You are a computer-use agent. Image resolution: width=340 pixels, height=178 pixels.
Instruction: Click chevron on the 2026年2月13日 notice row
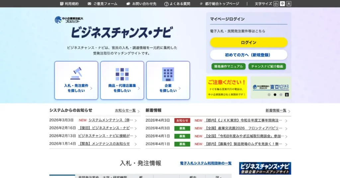136,136
